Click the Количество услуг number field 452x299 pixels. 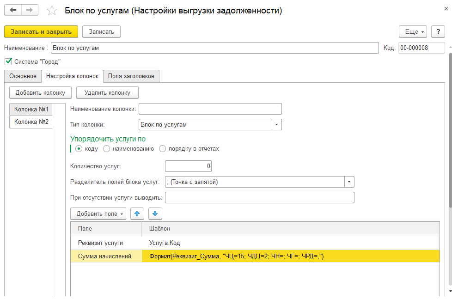tap(188, 166)
